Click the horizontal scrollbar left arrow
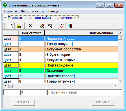Viewport: 126px width, 111px height. point(6,86)
